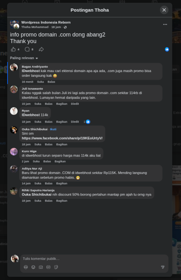The width and height of the screenshot is (181, 280).
Task: Like Juli Isnawanto's comment with Suka
Action: coord(38,104)
